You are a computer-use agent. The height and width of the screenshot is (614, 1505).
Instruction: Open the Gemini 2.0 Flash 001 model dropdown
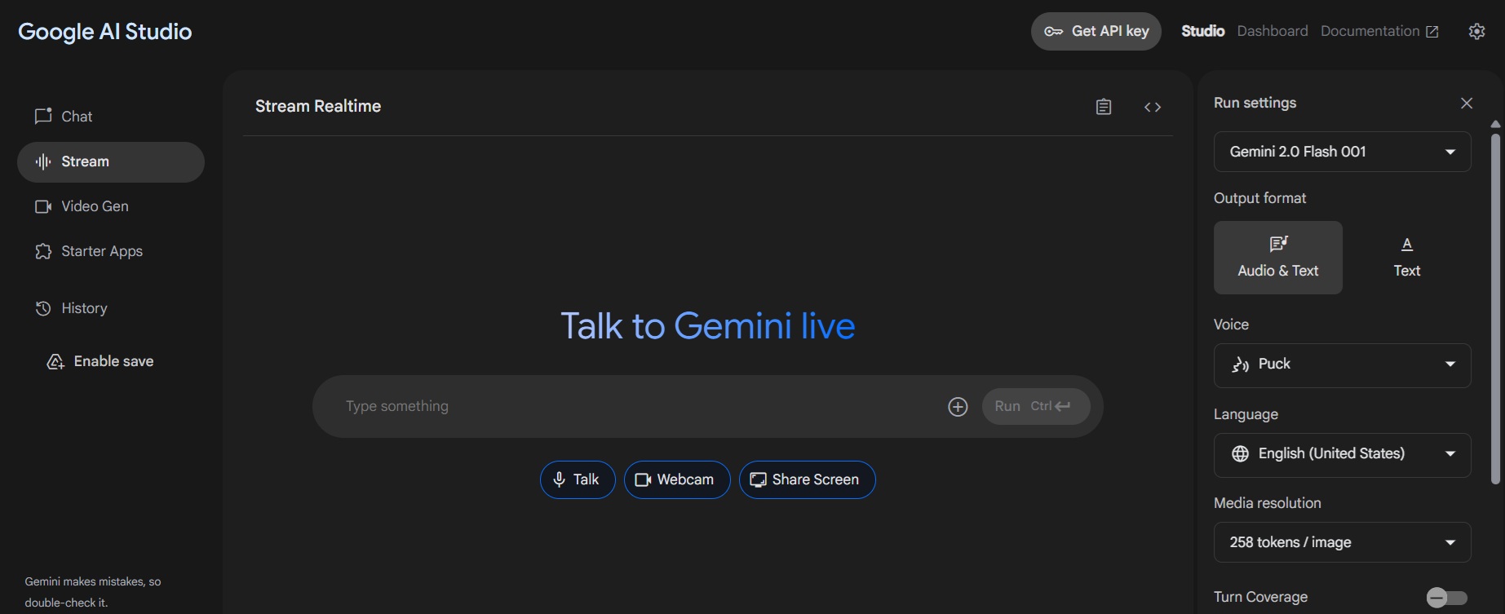point(1343,152)
